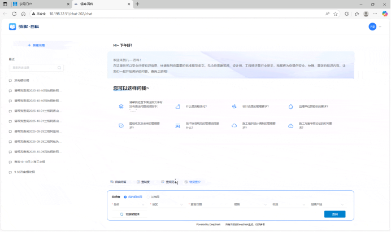Viewport: 391px width, 232px height.
Task: Select the 兰格网 radio button
Action: pyautogui.click(x=149, y=196)
